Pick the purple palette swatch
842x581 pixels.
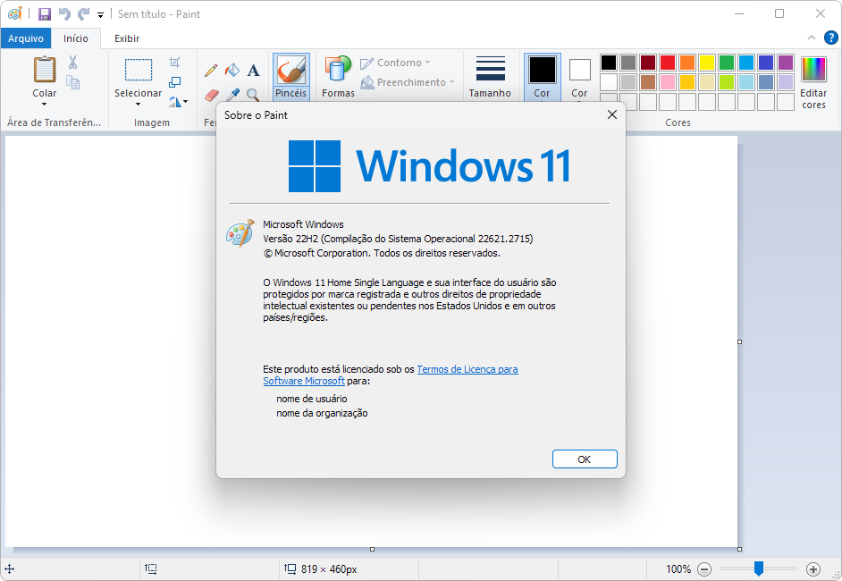(x=786, y=63)
